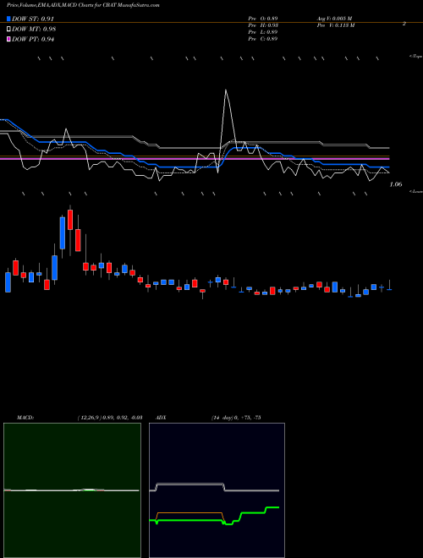This screenshot has width=423, height=558.
Task: Click the first blue candlestick on the left
Action: (8, 282)
